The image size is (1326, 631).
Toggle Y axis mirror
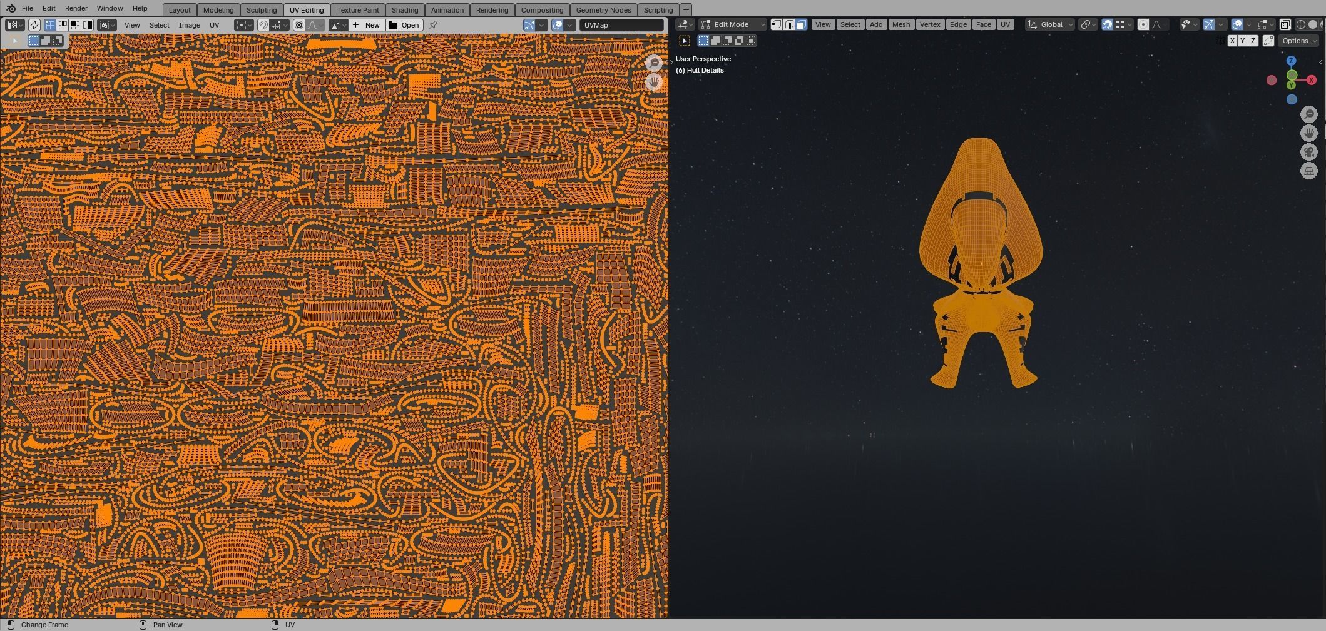tap(1243, 41)
